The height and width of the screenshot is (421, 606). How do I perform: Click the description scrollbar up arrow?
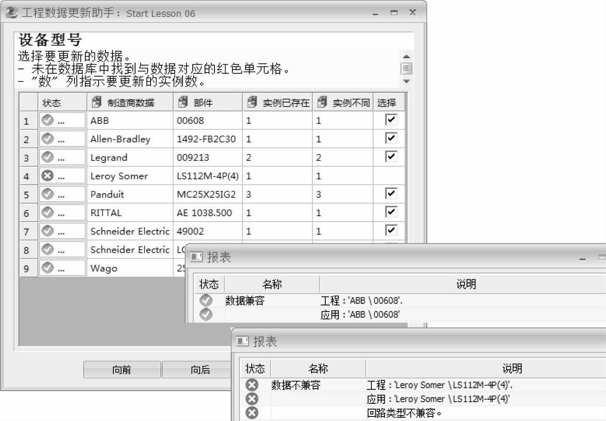(406, 57)
